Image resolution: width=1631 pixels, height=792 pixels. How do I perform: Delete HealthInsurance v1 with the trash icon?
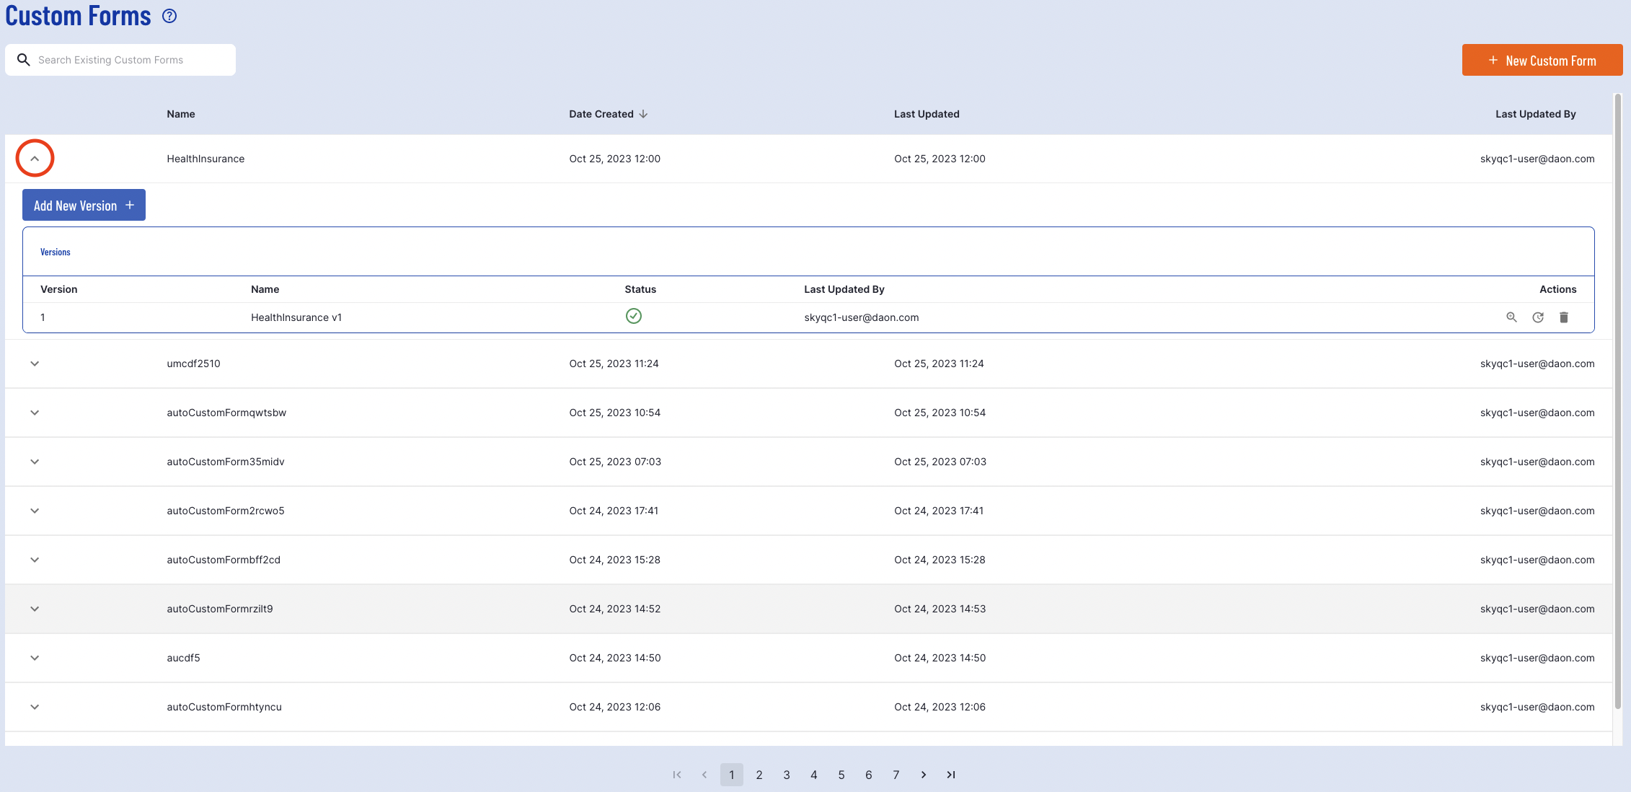pos(1563,317)
